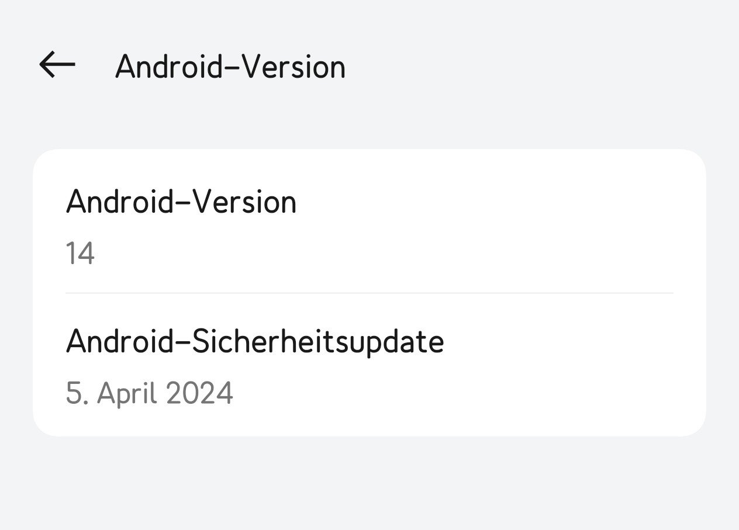This screenshot has height=530, width=739.
Task: Select the Android-Version page title in header
Action: [230, 67]
